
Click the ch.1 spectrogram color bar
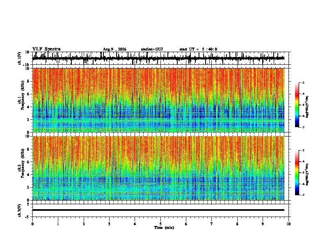(x=297, y=105)
